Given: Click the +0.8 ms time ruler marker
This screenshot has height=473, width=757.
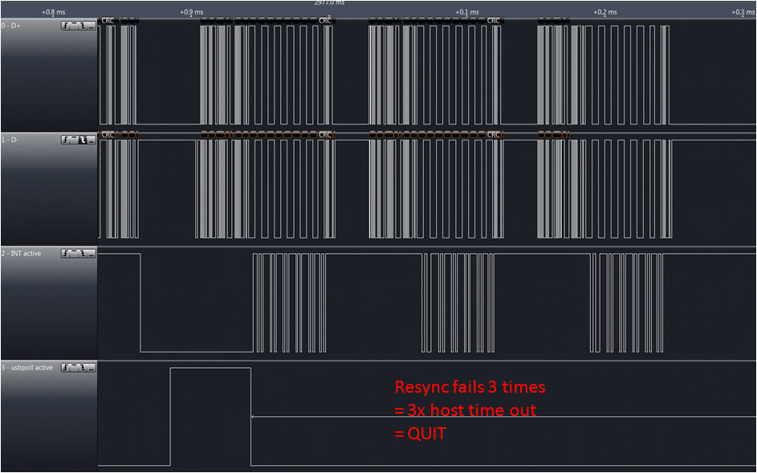Looking at the screenshot, I should pos(52,12).
